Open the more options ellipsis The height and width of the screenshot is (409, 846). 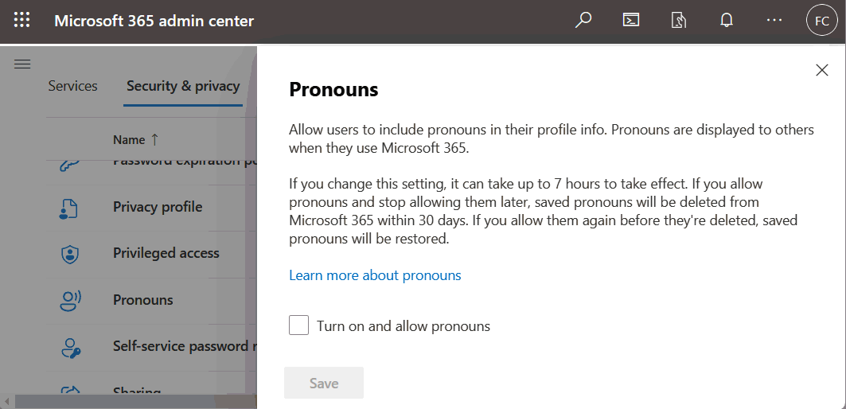774,21
